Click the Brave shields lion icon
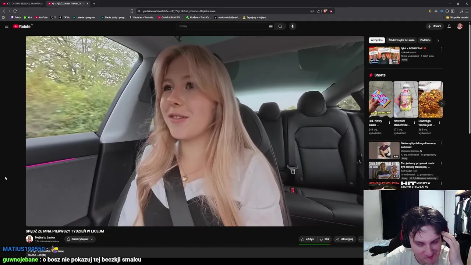Viewport: 471px width, 265px height. coord(325,11)
